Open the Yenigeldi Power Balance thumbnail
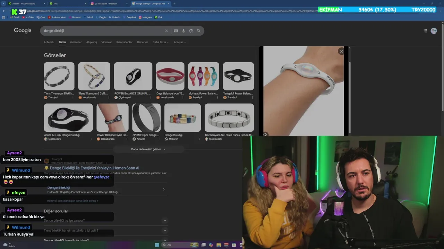Screen dimensions: 444x249 tap(238, 76)
